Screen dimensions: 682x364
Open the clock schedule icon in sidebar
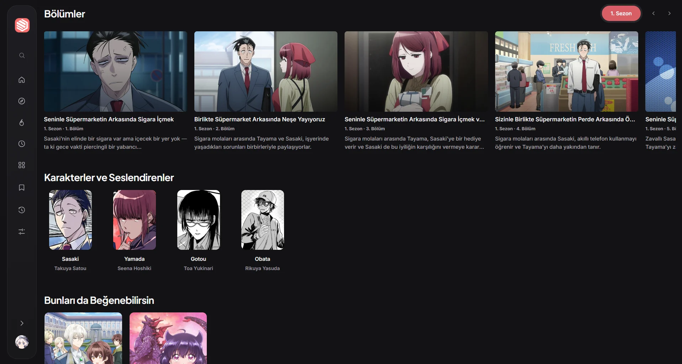[22, 144]
